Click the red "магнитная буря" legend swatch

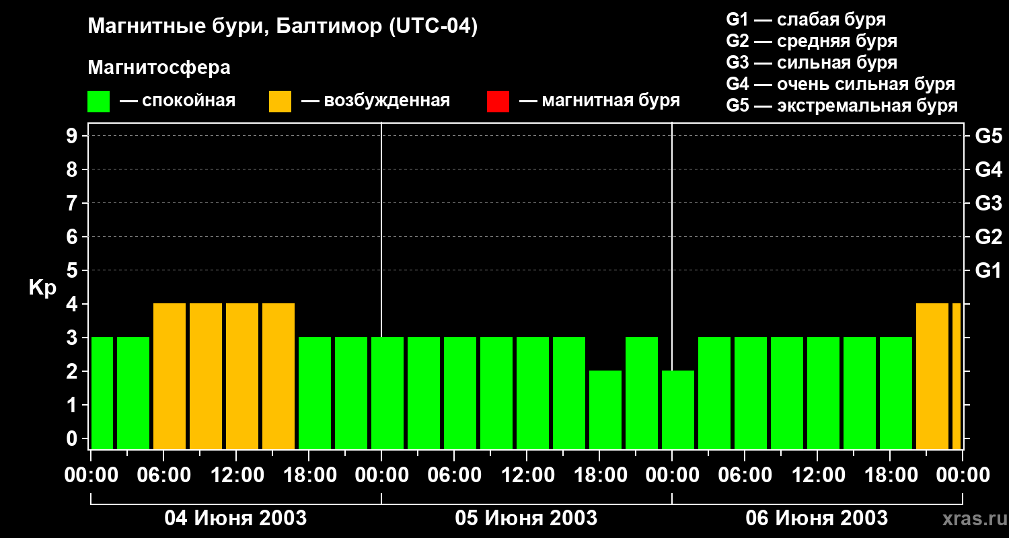click(498, 102)
